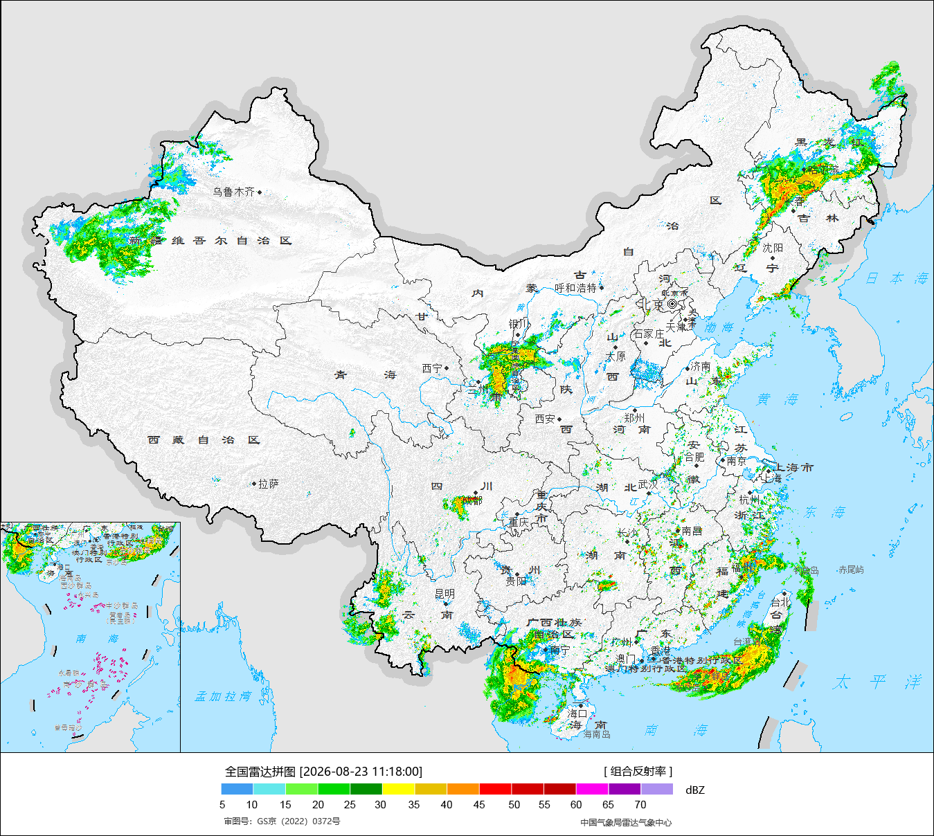Click the South China Sea inset map
This screenshot has height=836, width=934.
tap(90, 637)
